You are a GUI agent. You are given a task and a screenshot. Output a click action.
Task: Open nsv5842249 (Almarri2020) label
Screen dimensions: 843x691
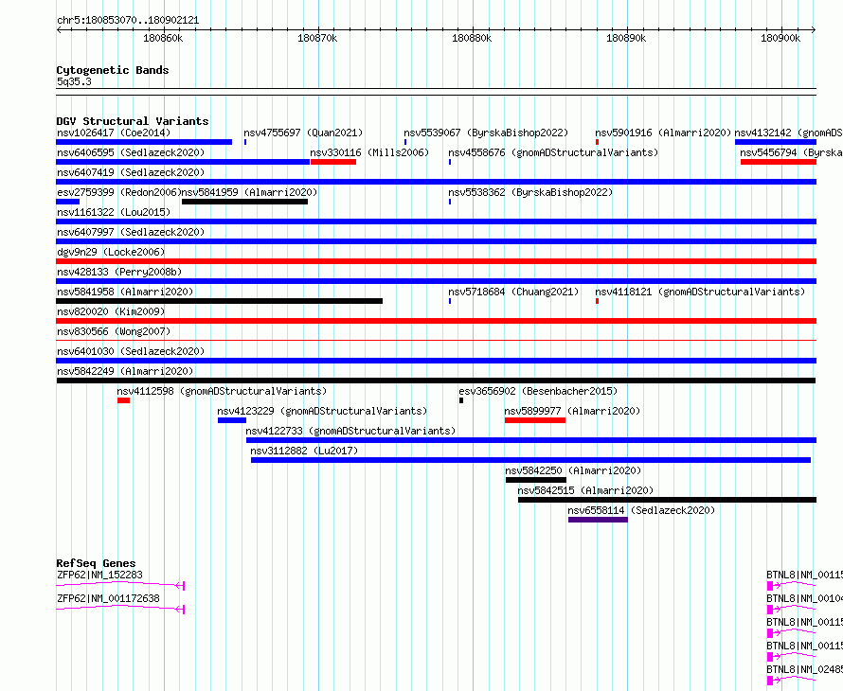pyautogui.click(x=125, y=371)
